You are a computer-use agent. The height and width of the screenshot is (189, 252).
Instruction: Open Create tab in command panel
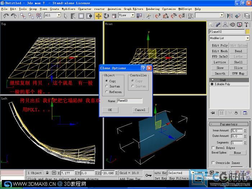point(211,24)
